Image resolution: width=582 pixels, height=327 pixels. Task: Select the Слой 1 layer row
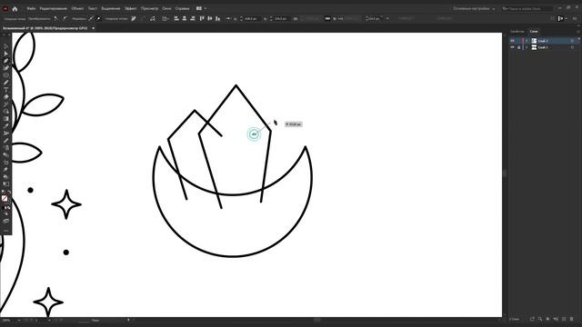[544, 47]
